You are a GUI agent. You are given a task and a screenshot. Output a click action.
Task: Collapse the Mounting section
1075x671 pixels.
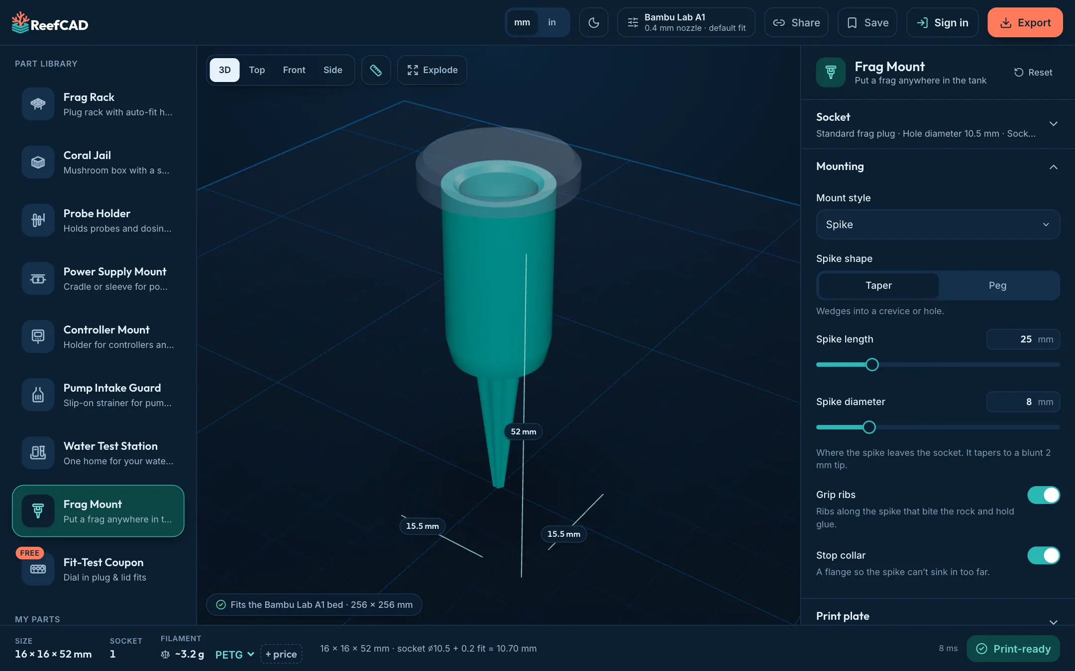point(938,167)
